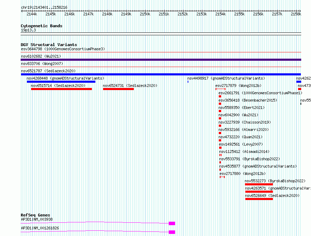Select the nsv6524731 (Sedlazeck2020) red bar

[x=118, y=89]
